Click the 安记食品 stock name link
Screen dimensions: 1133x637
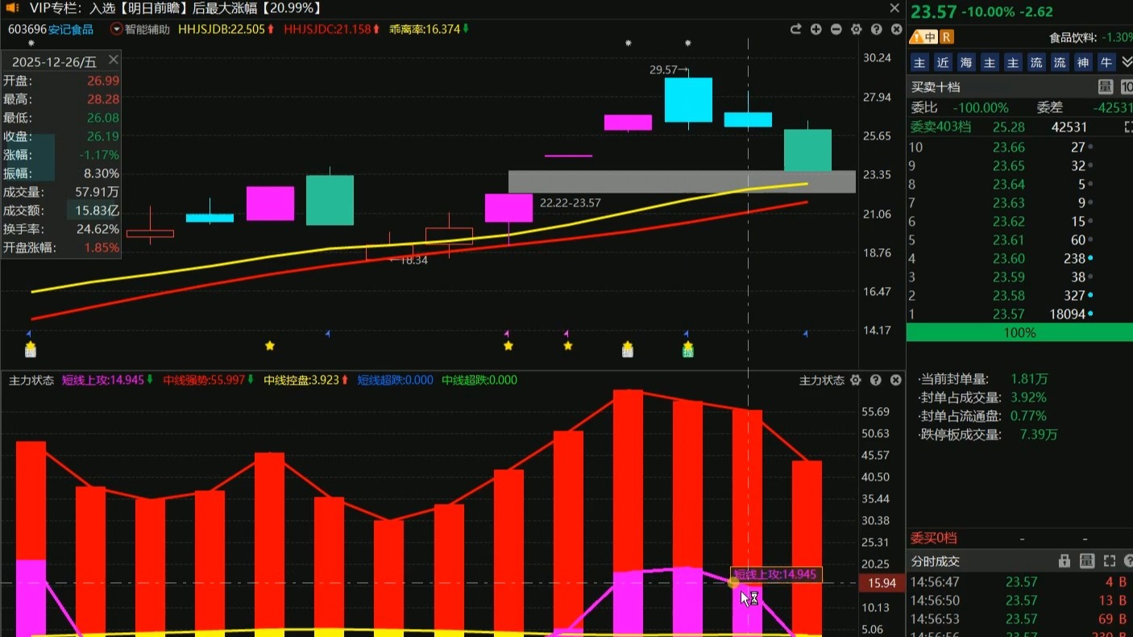(71, 30)
